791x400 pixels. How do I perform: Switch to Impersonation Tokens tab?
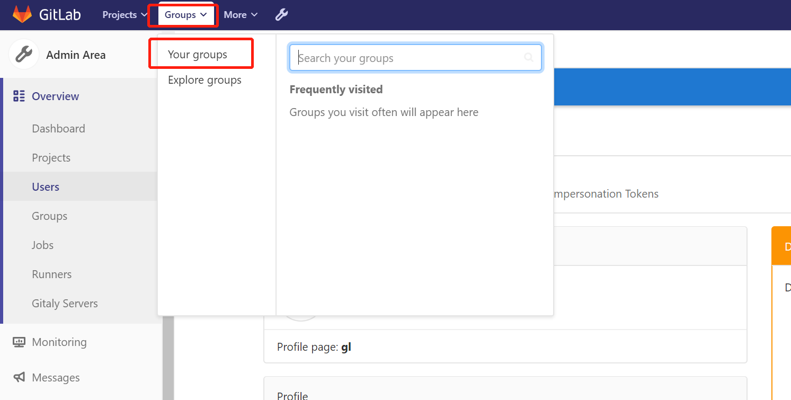606,194
